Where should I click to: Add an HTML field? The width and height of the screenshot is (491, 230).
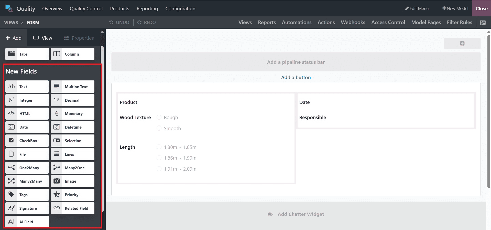coord(27,113)
